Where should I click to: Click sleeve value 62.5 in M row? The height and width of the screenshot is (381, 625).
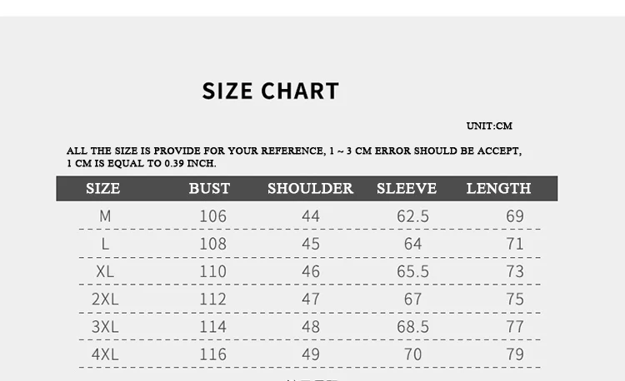click(x=412, y=216)
